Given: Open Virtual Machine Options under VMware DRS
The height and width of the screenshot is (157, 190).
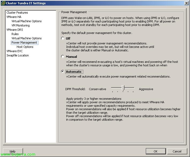Looking at the screenshot, I should point(26,38).
